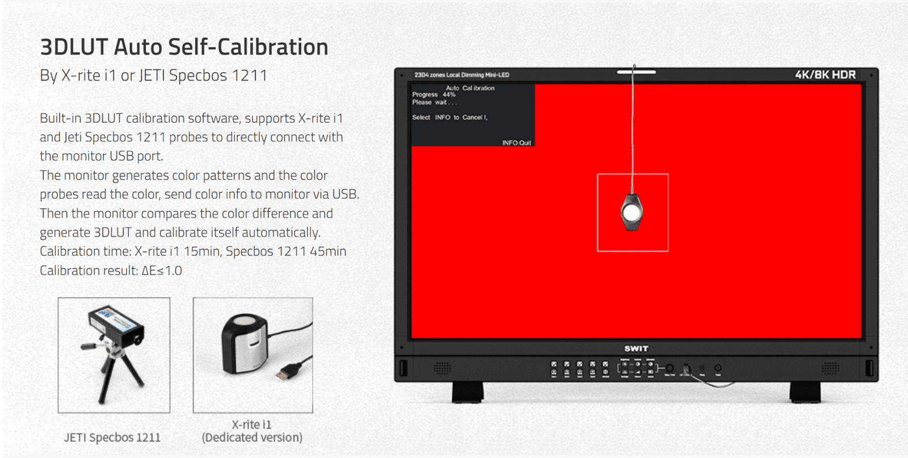Open the JETI Specbos 1211 product image
The image size is (908, 458).
(x=114, y=355)
